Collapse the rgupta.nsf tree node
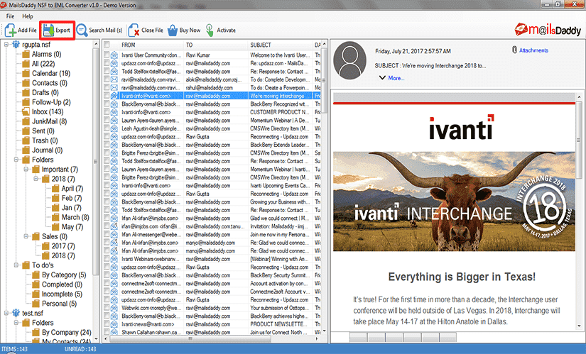The image size is (586, 354). (x=6, y=45)
